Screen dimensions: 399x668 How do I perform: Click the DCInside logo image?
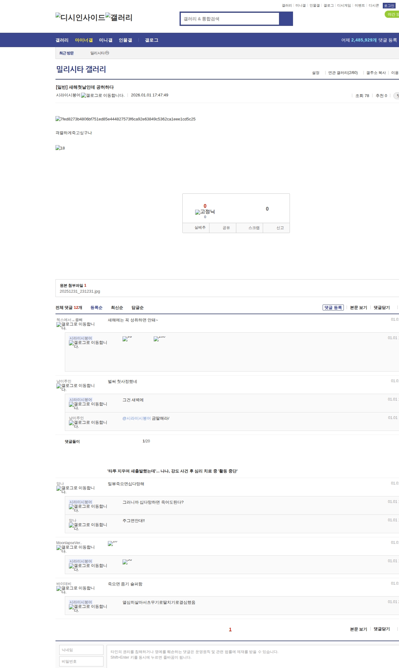tap(80, 17)
